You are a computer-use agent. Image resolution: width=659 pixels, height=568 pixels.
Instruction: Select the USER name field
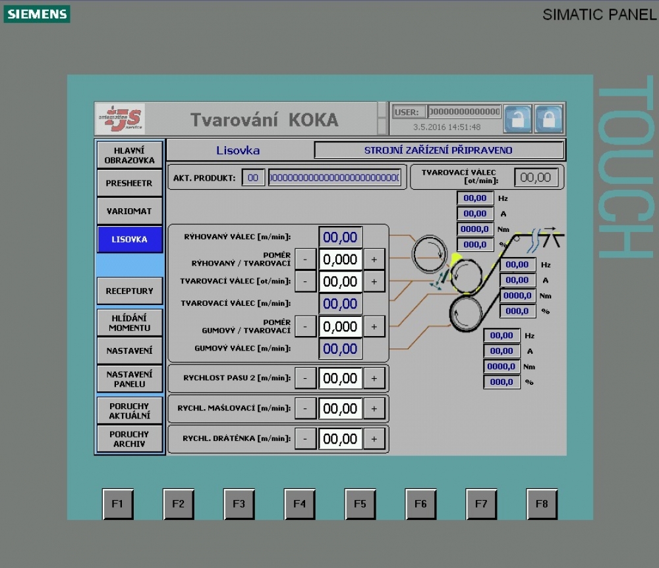click(x=464, y=112)
